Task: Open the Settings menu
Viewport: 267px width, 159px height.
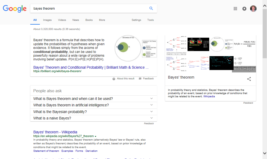Action: pos(136,20)
